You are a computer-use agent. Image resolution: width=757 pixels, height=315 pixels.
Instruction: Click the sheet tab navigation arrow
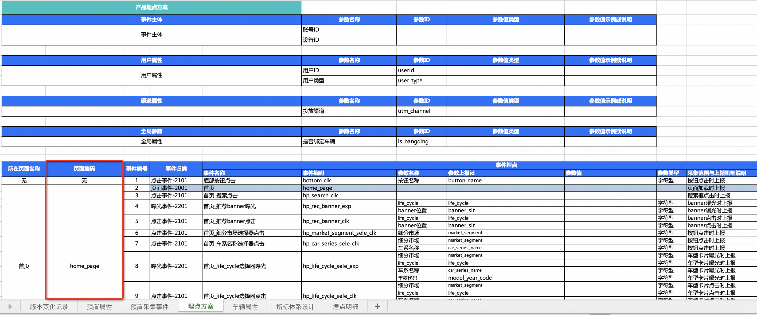[10, 307]
